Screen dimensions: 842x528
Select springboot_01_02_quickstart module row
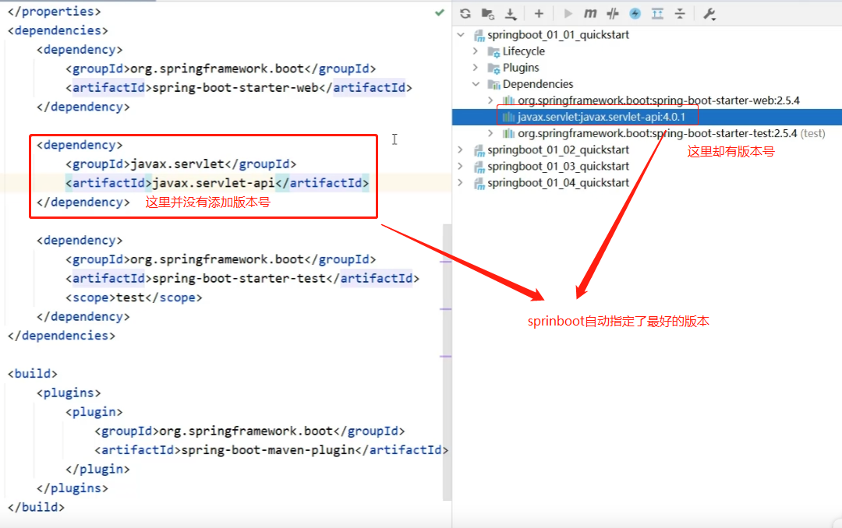(558, 150)
